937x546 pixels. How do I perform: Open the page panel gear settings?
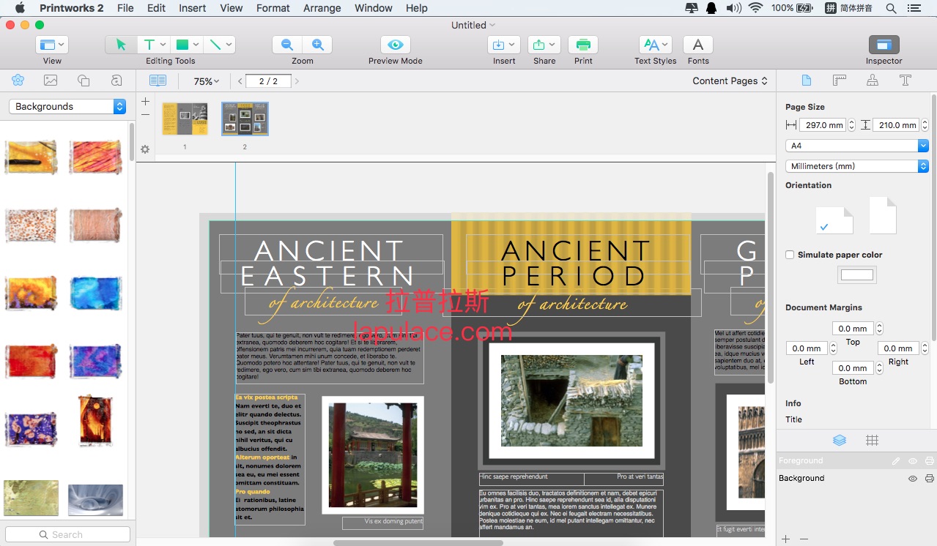pyautogui.click(x=145, y=149)
